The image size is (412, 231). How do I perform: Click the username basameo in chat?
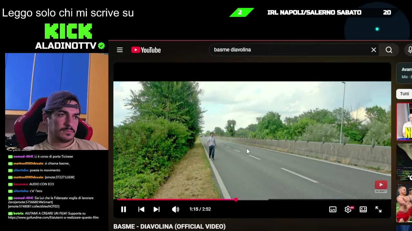pos(21,184)
